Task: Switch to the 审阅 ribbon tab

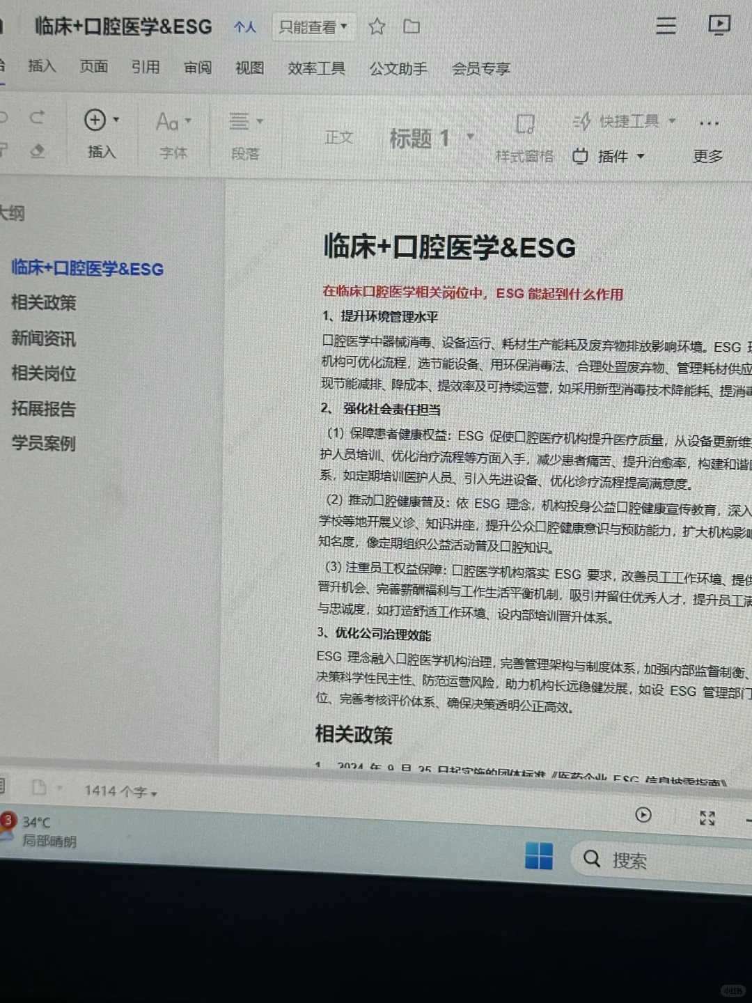Action: pos(197,68)
